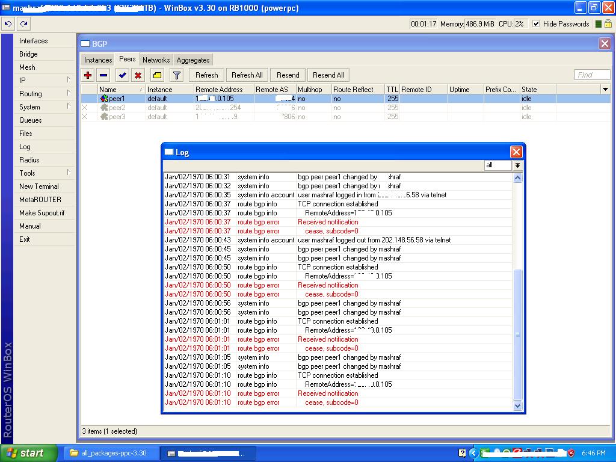Select the log filter 'all' field
616x462 pixels.
pos(497,165)
